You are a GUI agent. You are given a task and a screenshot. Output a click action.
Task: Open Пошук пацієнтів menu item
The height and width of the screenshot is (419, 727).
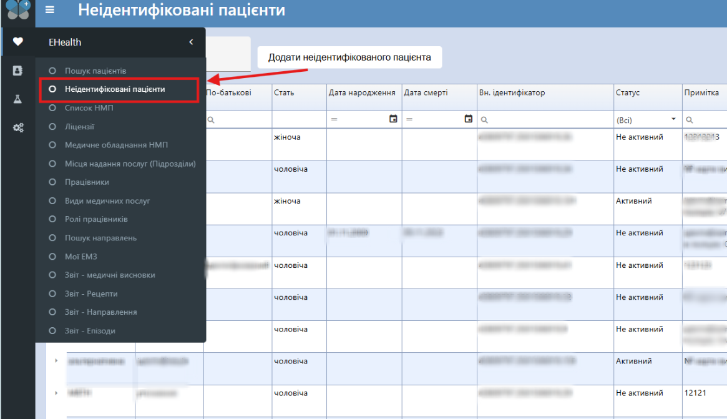[95, 71]
